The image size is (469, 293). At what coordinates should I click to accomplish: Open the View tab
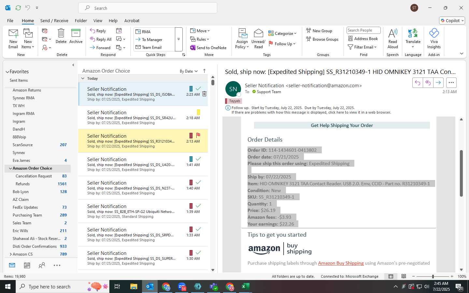[98, 21]
